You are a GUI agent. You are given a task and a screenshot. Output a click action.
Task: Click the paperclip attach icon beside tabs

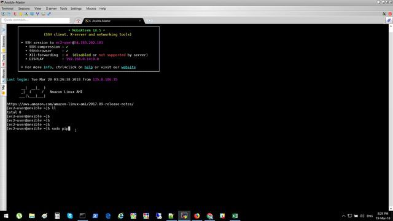pyautogui.click(x=389, y=20)
